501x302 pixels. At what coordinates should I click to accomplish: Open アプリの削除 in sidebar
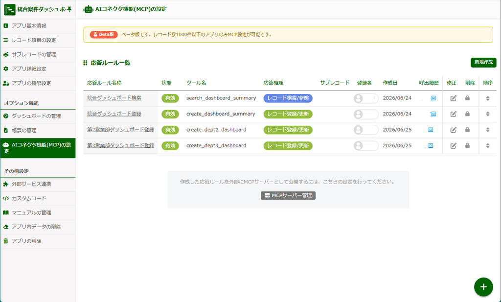pos(38,241)
